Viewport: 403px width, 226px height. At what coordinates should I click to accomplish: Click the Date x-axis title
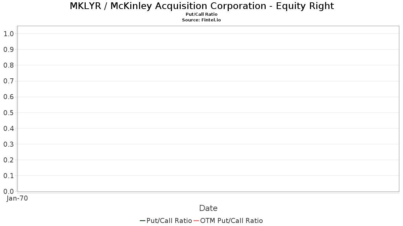pos(208,208)
